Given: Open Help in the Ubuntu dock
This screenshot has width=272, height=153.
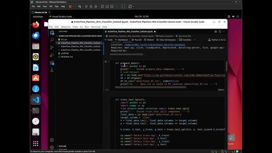Looking at the screenshot, I should tap(36, 89).
